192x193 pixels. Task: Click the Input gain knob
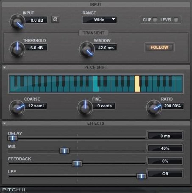pyautogui.click(x=17, y=22)
